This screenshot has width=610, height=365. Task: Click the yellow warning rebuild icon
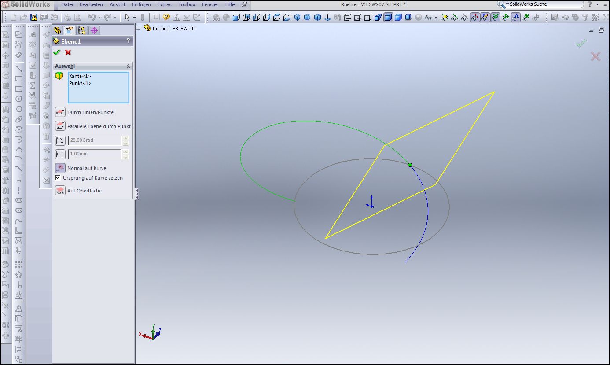pyautogui.click(x=34, y=18)
